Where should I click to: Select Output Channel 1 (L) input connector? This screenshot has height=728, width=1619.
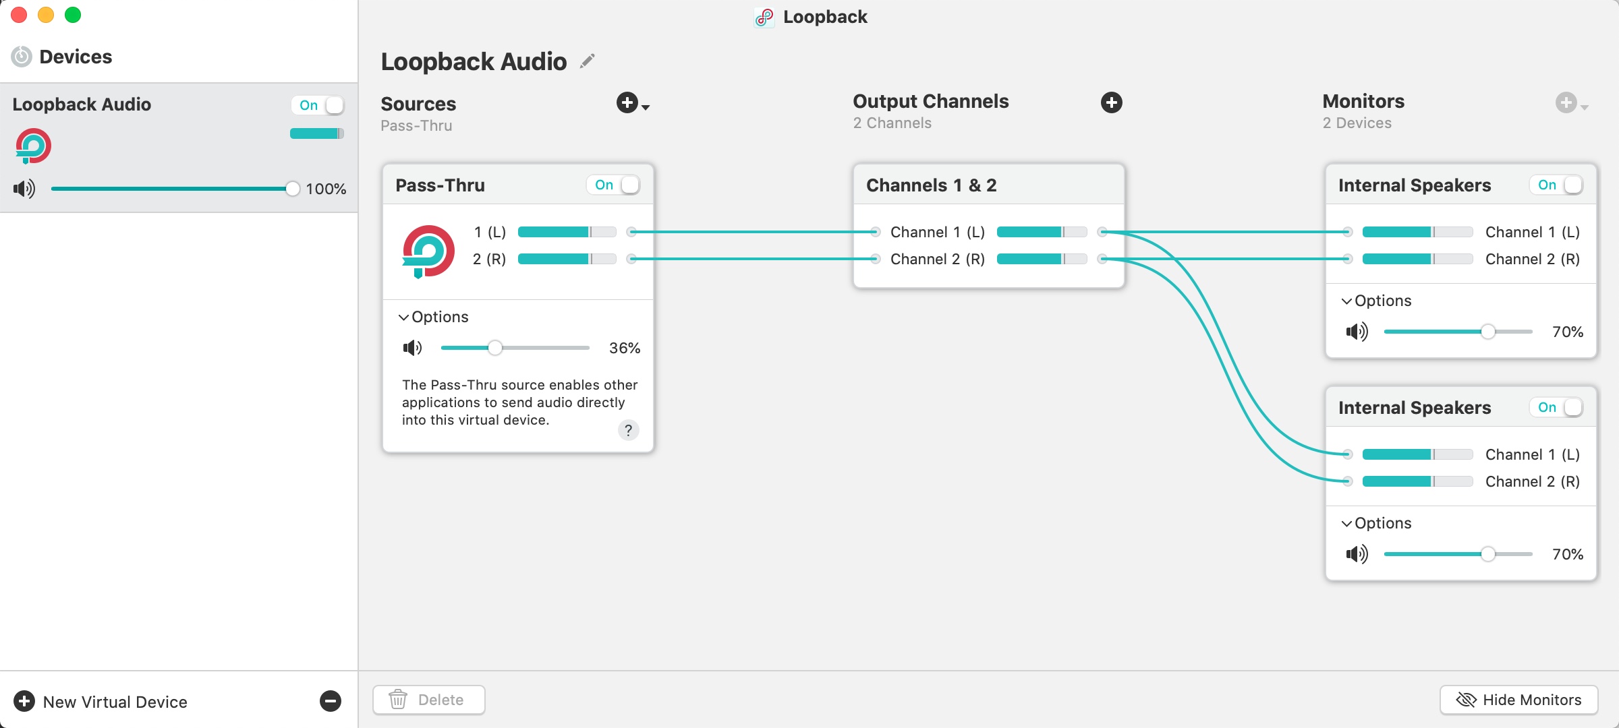click(875, 232)
